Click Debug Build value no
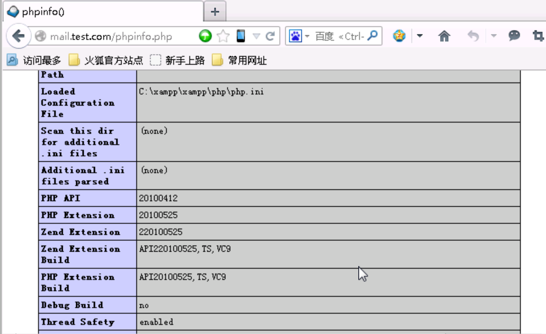The width and height of the screenshot is (546, 334). (144, 306)
